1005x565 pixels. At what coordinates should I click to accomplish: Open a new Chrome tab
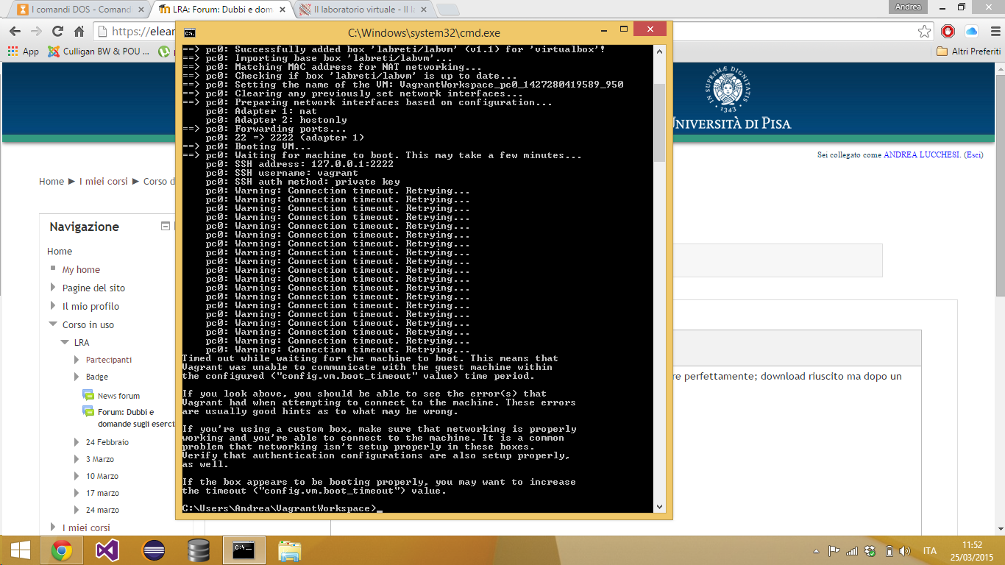448,10
